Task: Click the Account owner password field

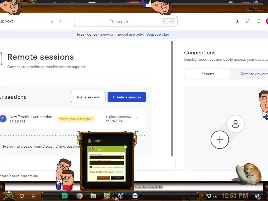Action: pos(107,163)
